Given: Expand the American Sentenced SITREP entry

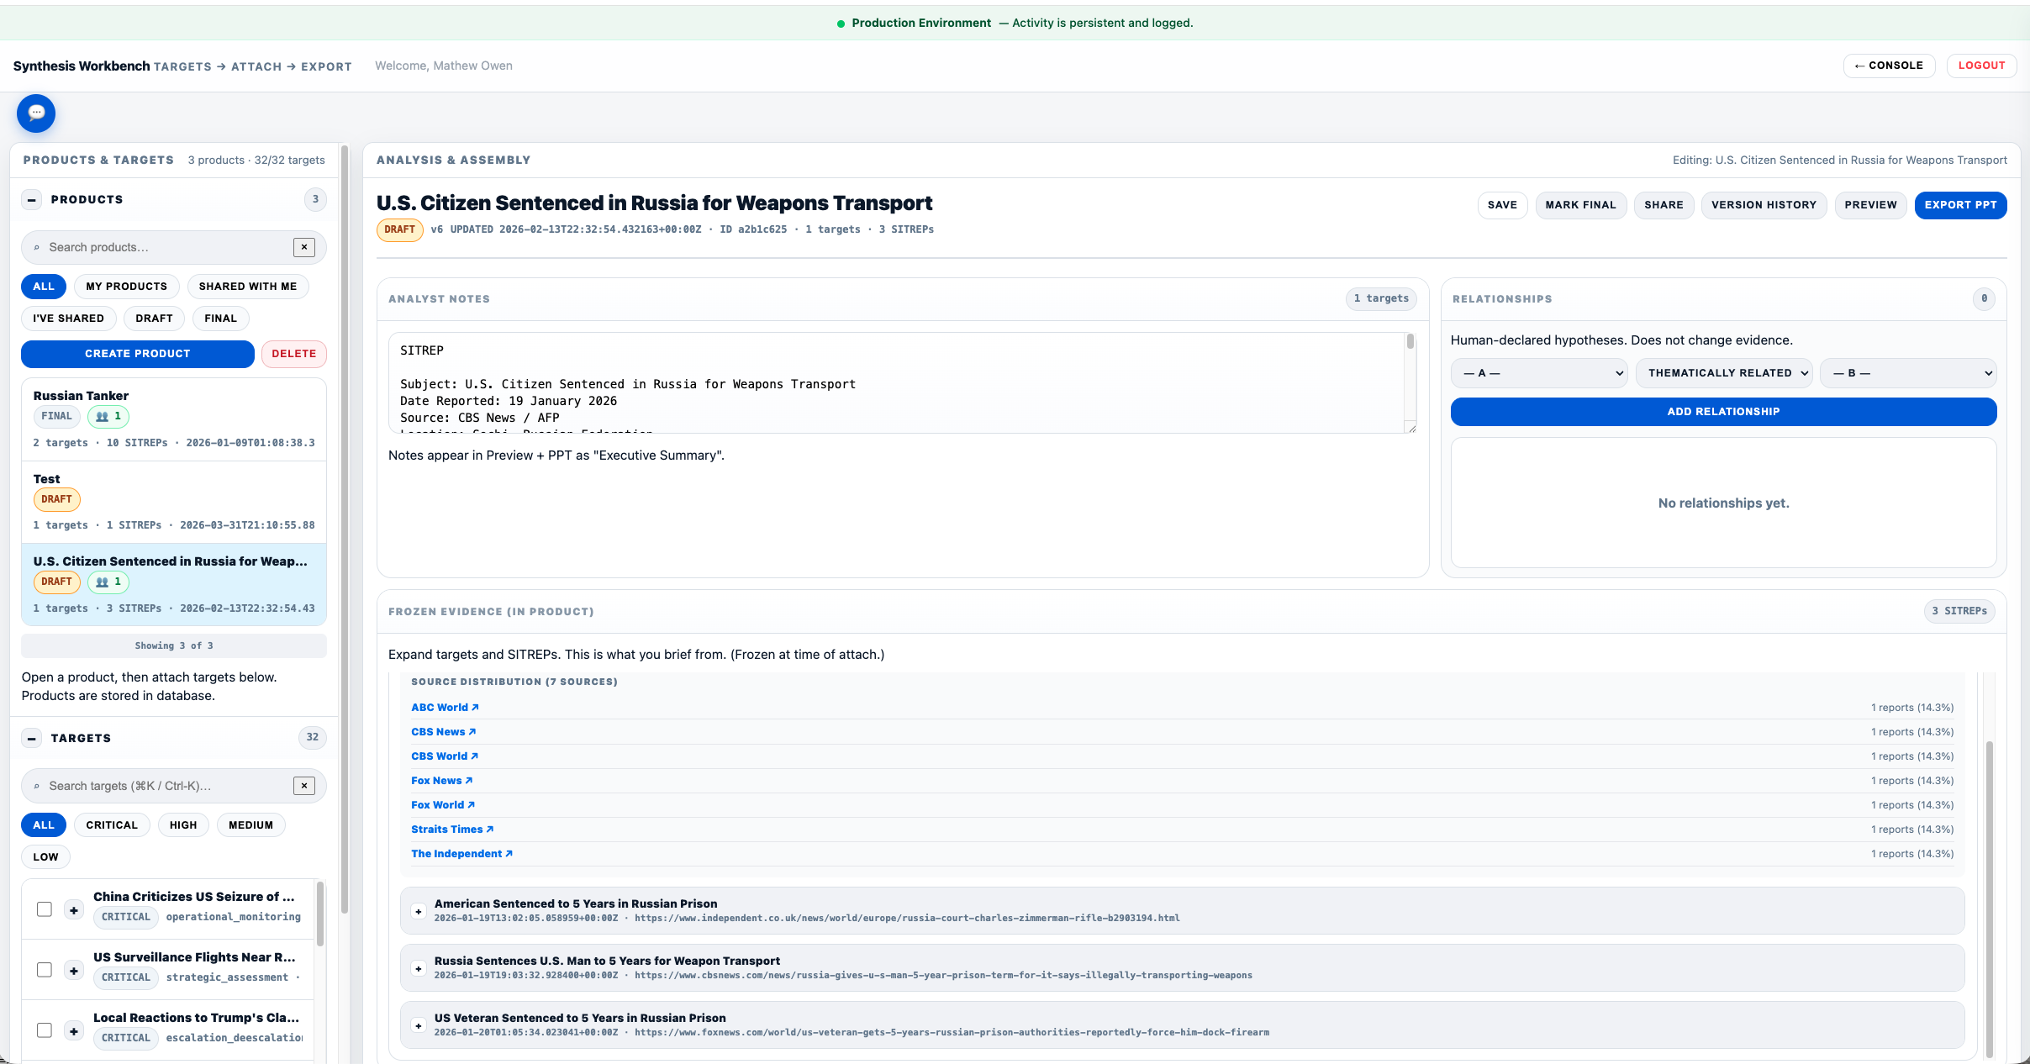Looking at the screenshot, I should tap(418, 911).
